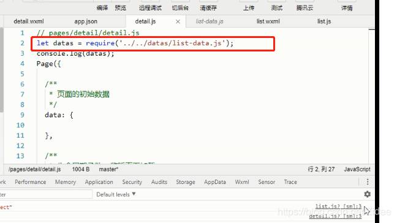Switch to the list-data.js tab

coord(210,21)
